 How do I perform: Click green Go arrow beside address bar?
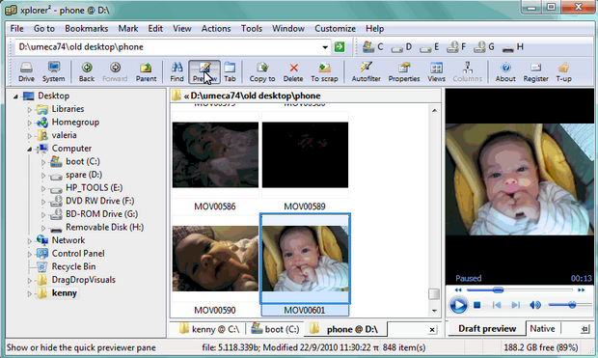click(340, 47)
